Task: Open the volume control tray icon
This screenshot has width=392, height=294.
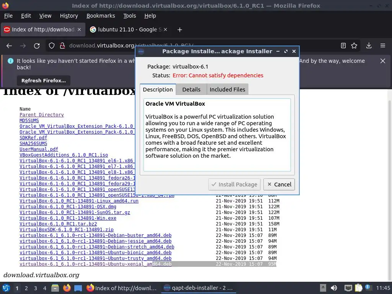Action: (x=334, y=288)
